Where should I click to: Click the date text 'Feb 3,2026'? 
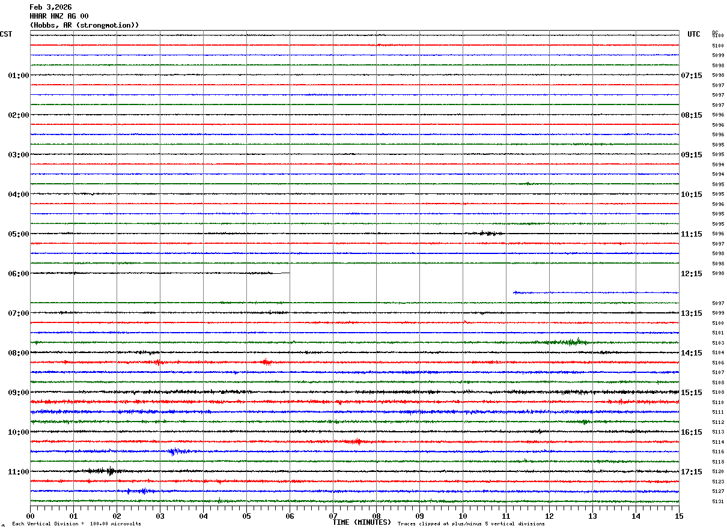coord(50,7)
